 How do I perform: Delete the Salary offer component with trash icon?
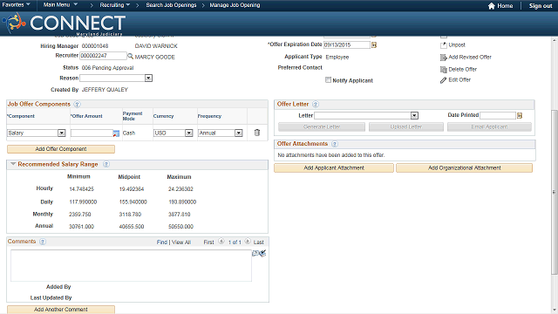tap(257, 133)
